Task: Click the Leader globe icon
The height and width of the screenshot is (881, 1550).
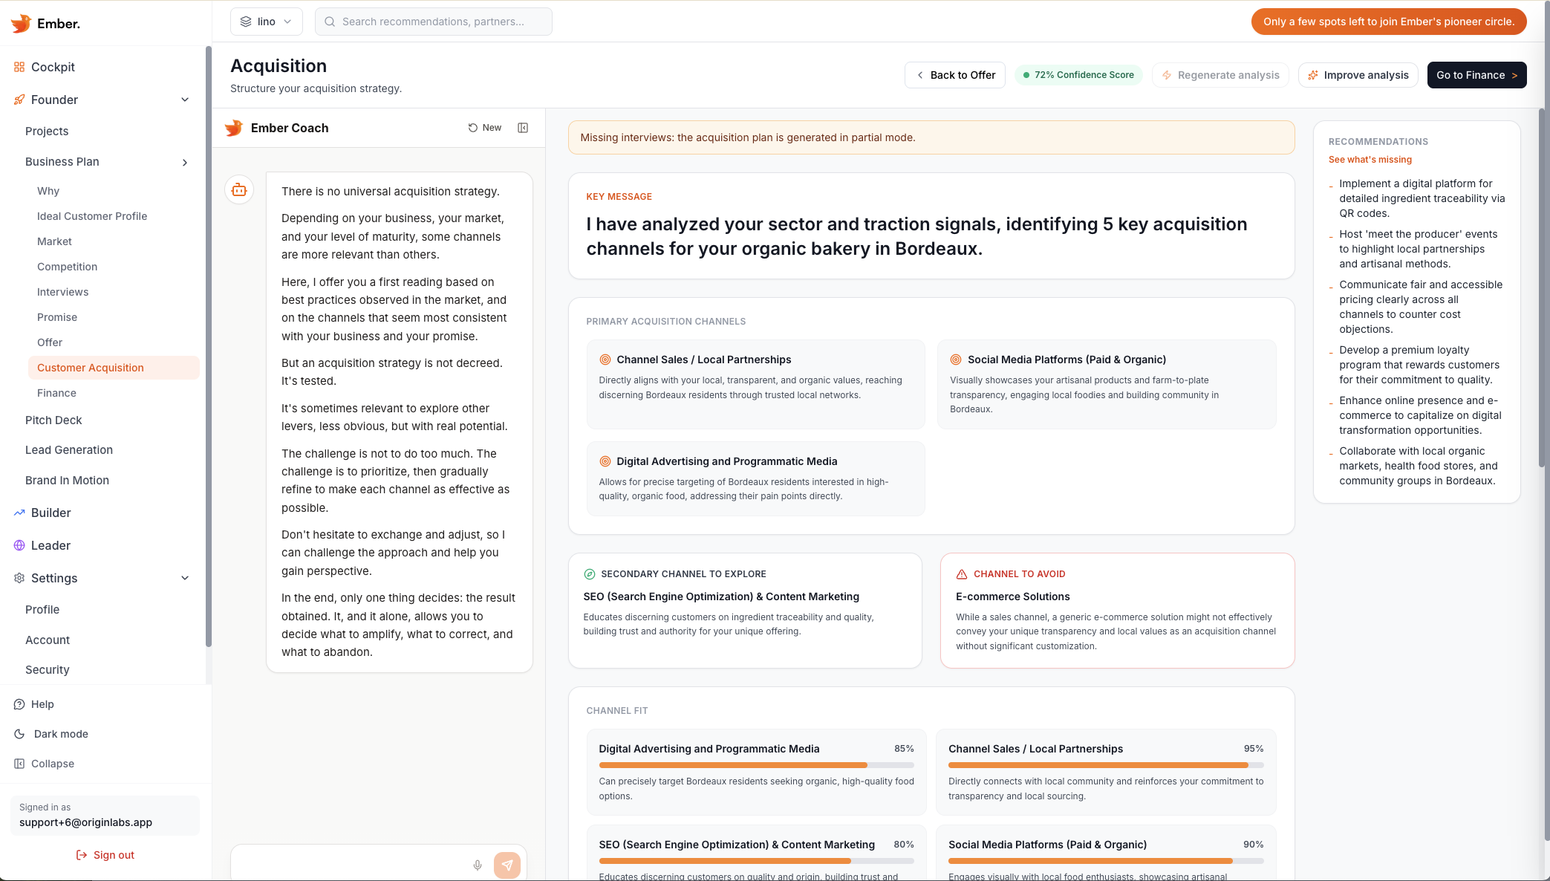Action: [18, 544]
